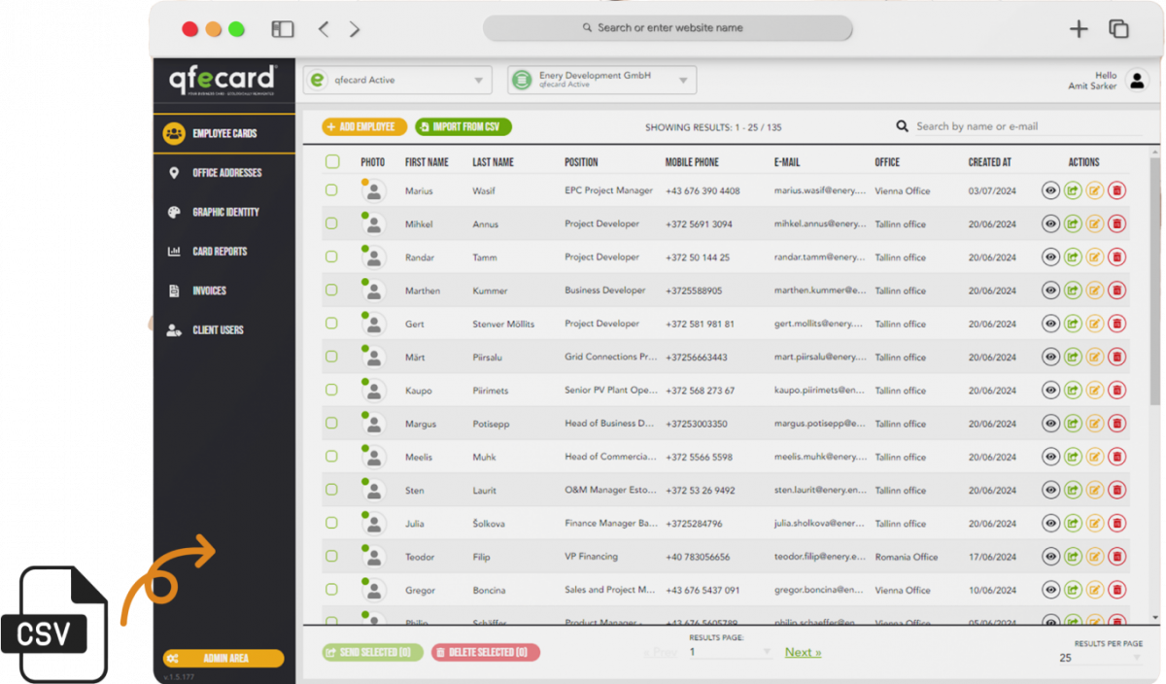Open Employee Cards in sidebar
This screenshot has width=1166, height=684.
tap(223, 133)
